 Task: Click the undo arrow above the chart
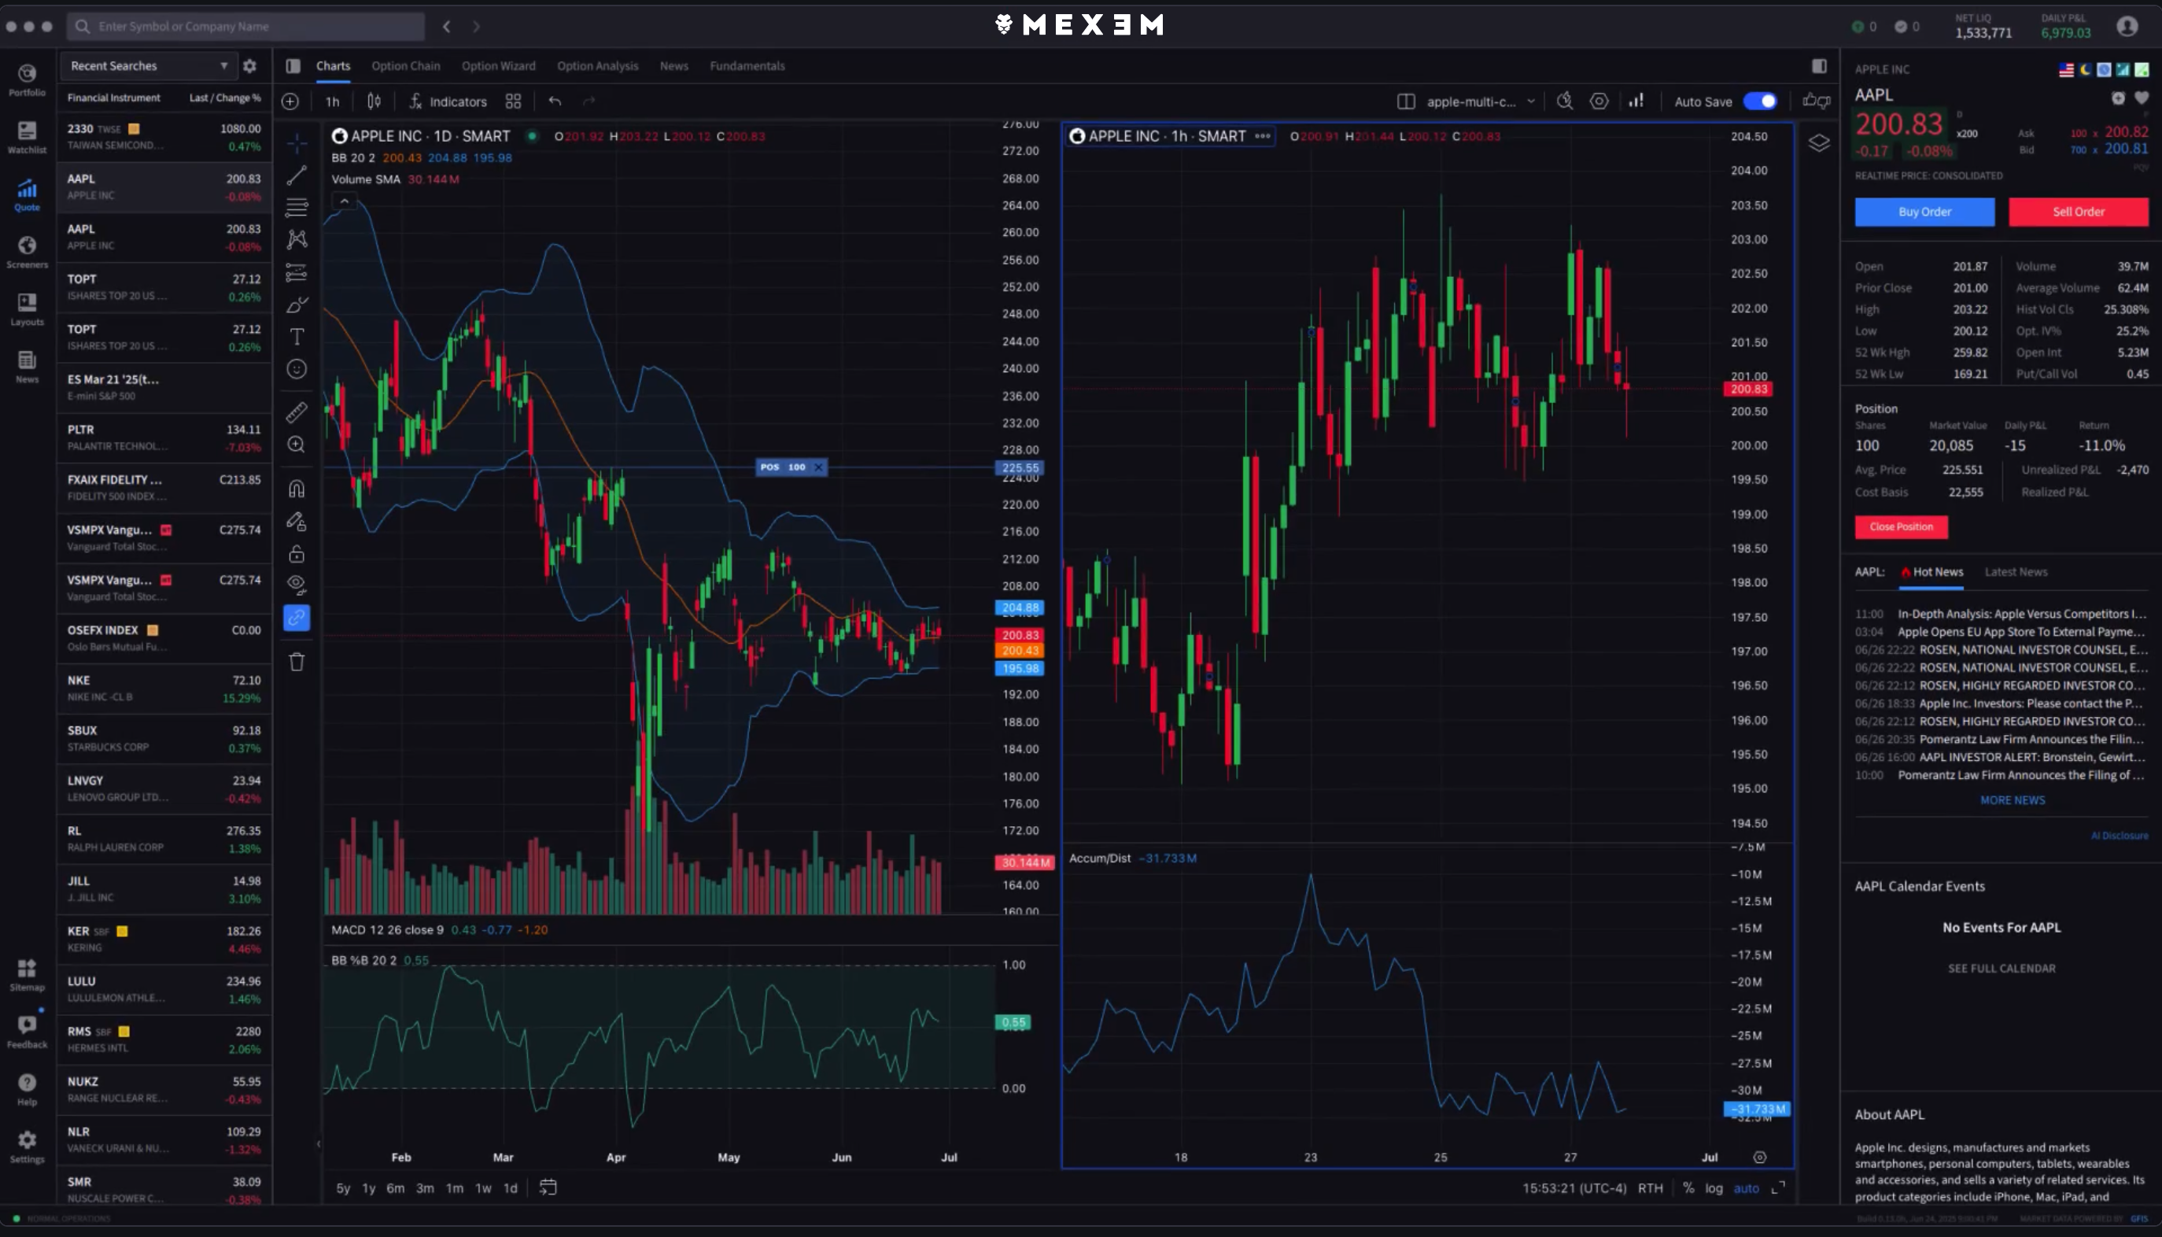pos(554,100)
